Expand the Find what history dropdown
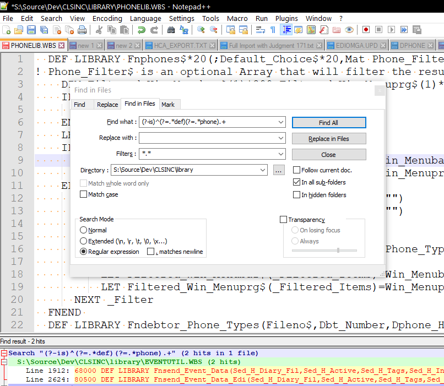 click(x=280, y=122)
